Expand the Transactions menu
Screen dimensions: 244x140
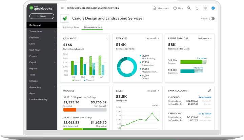(42, 32)
